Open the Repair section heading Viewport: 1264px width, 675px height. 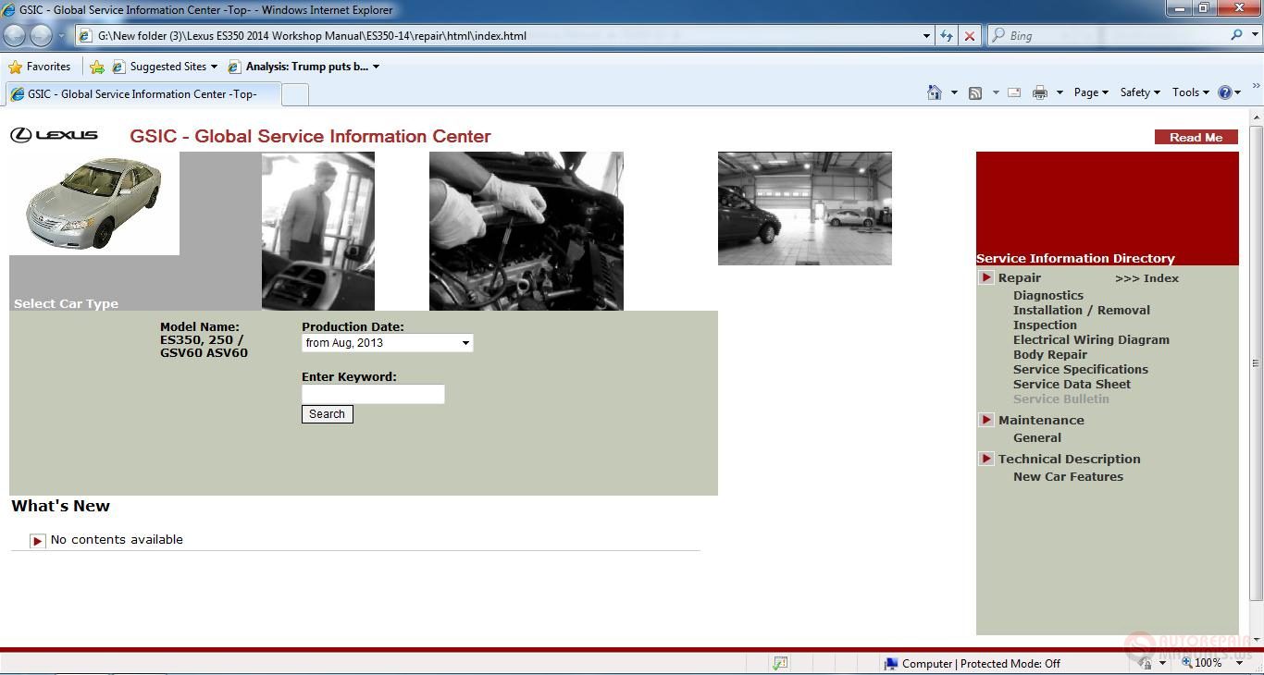point(1019,278)
